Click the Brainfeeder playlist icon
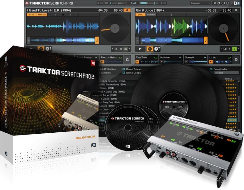 (211, 69)
